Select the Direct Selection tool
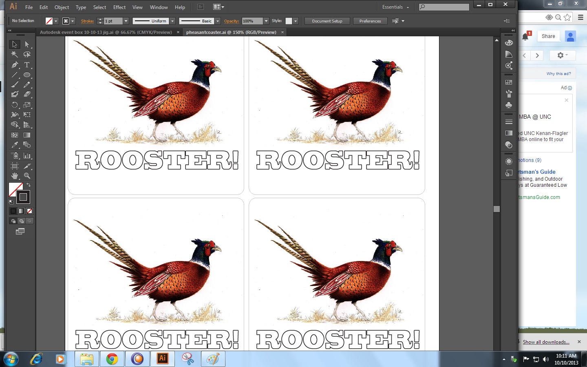587x367 pixels. [x=27, y=44]
